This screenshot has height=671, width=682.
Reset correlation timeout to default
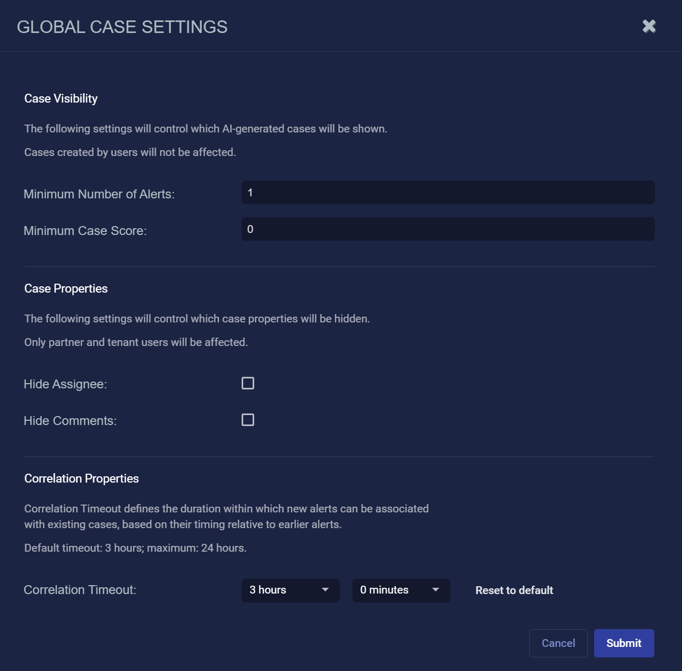[514, 590]
